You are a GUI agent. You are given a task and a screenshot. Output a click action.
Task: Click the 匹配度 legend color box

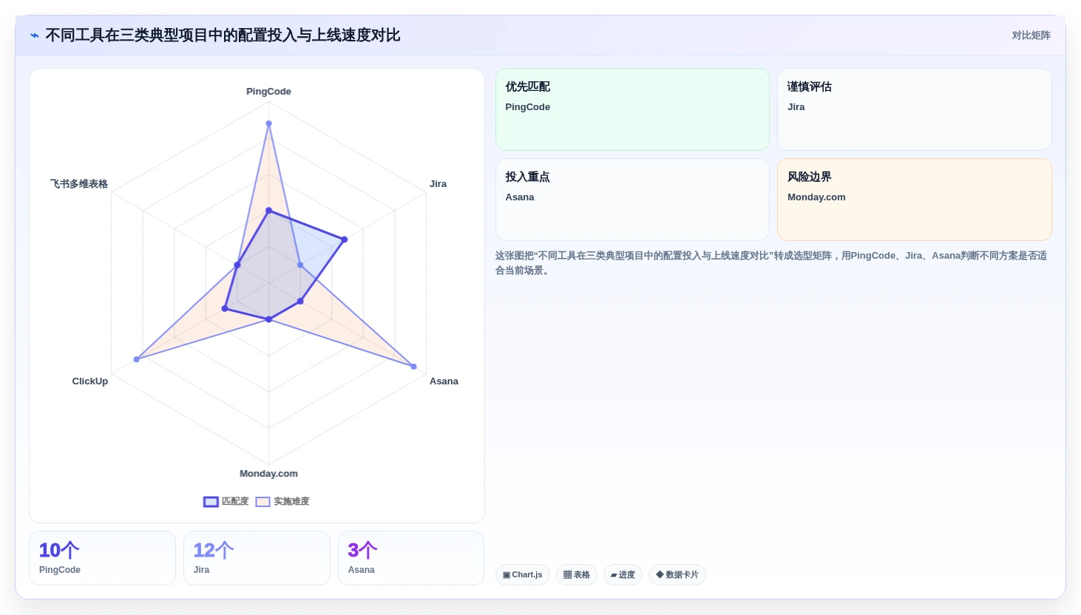tap(211, 501)
